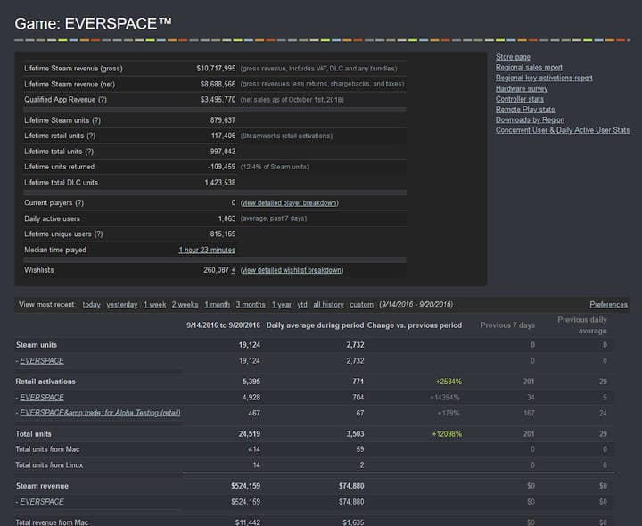642x526 pixels.
Task: Select the 'all history' time range
Action: click(x=328, y=305)
